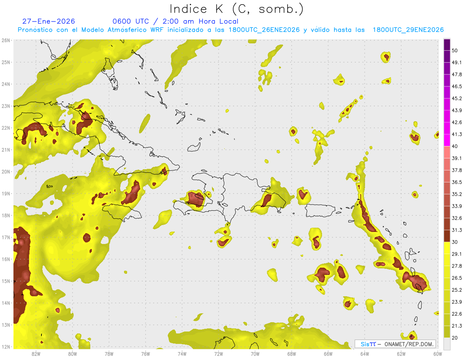The width and height of the screenshot is (465, 359).
Task: Click the 72W longitude label
Action: (218, 354)
